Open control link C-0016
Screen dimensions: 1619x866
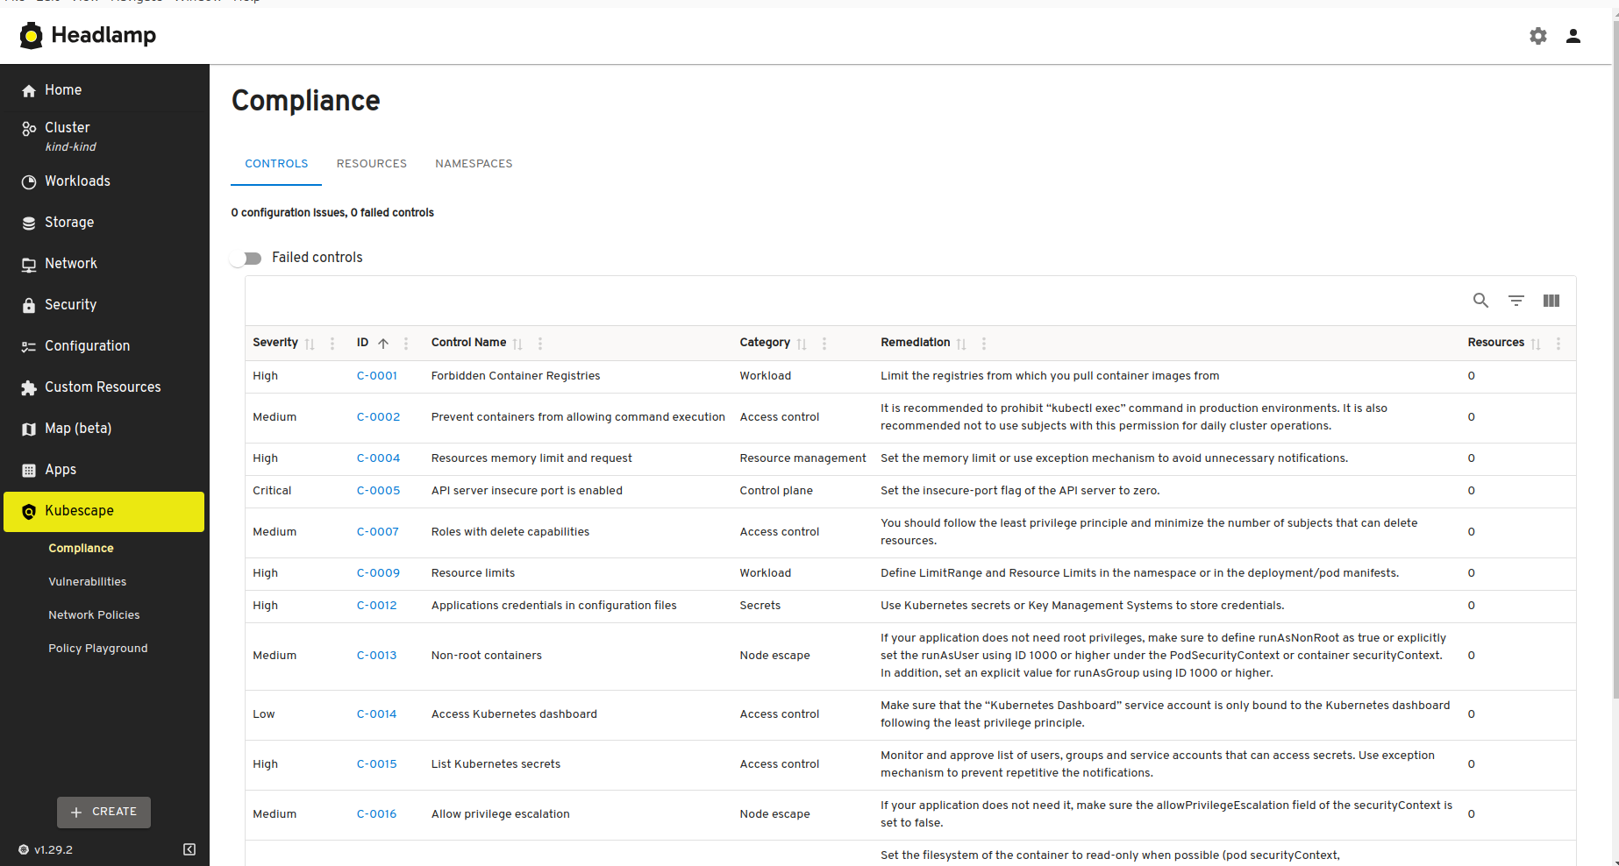click(x=377, y=814)
